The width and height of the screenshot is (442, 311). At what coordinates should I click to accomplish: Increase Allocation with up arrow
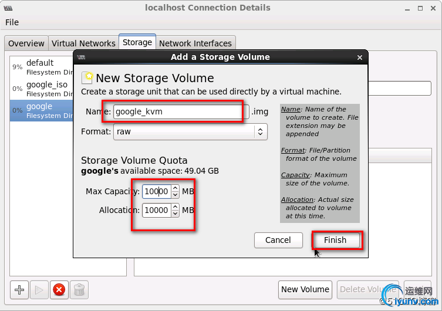pos(175,207)
